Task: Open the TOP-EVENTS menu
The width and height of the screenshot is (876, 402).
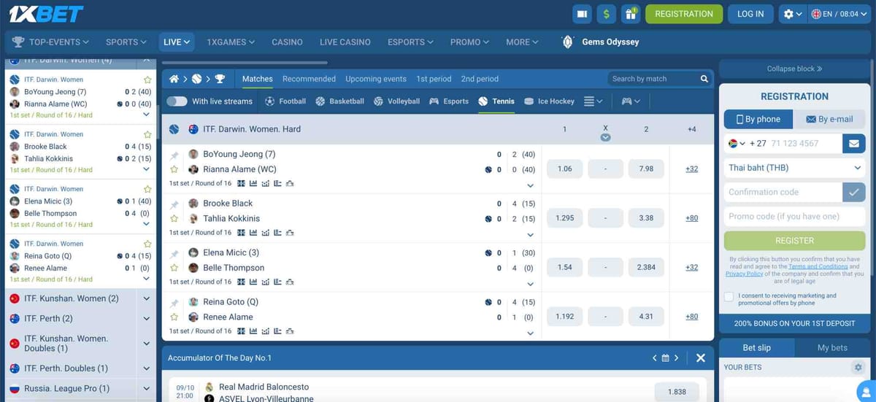Action: tap(51, 42)
